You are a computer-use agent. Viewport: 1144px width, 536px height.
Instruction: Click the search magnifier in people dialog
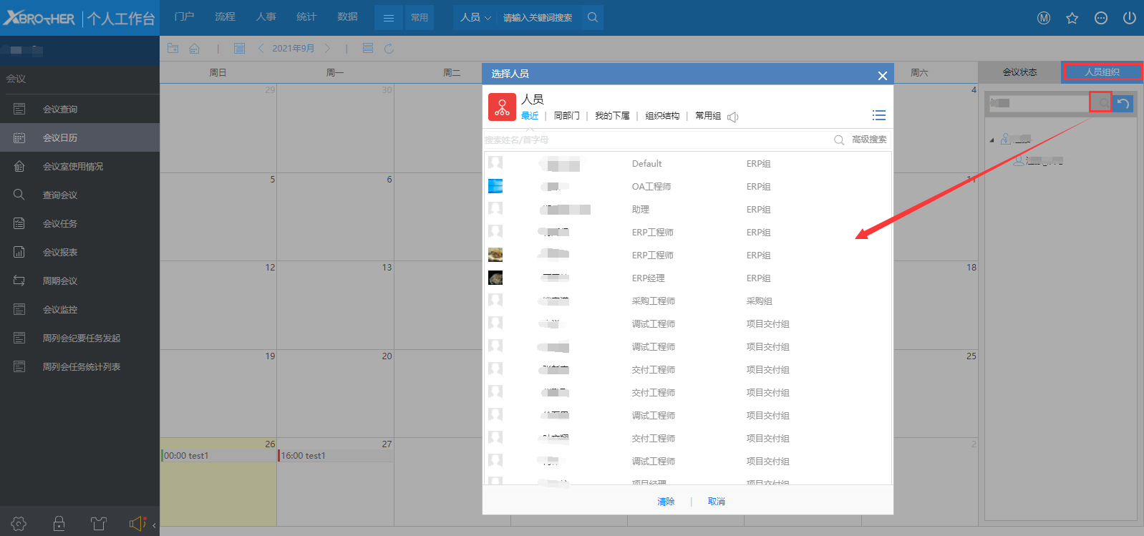[x=838, y=140]
